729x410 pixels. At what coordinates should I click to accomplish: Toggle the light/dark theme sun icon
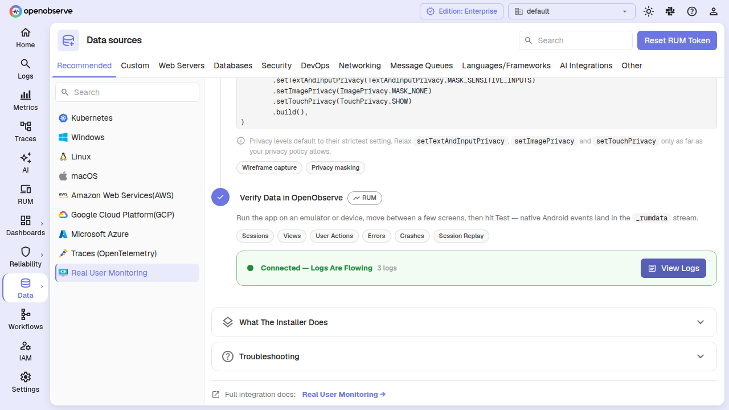click(648, 11)
